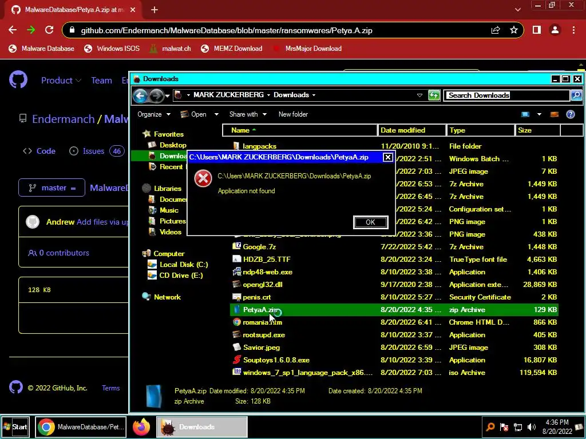Go back in Chrome browser
This screenshot has height=439, width=586.
[x=13, y=30]
